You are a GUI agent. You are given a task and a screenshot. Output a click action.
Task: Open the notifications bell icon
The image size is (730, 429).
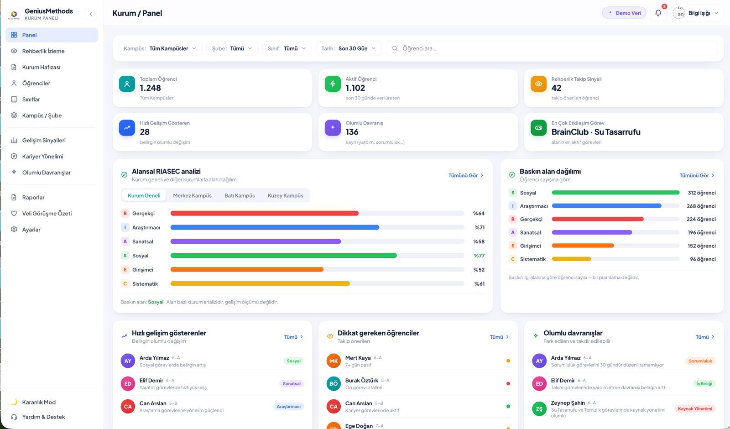[658, 13]
